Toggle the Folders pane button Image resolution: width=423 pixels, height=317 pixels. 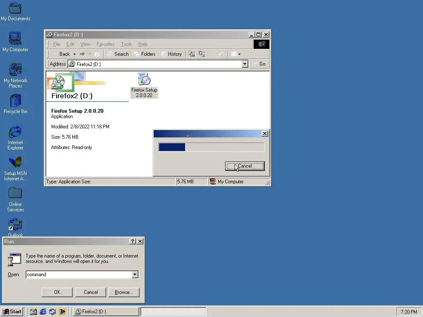[x=145, y=54]
